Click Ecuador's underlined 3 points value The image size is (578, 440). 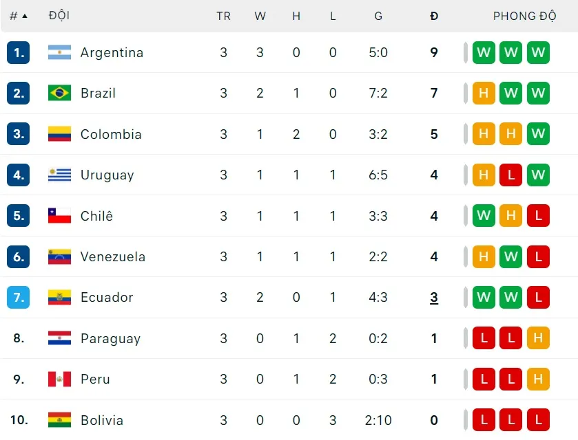(434, 298)
